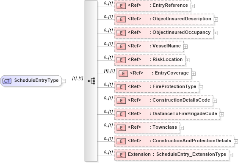Select the ConstructionAndProtectionDetails label text
The height and width of the screenshot is (163, 238).
tap(192, 141)
